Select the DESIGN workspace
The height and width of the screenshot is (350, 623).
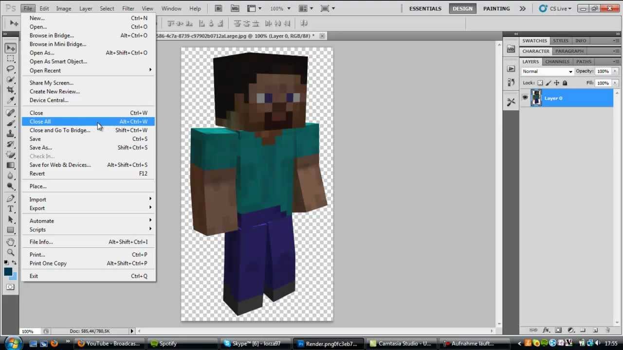pyautogui.click(x=462, y=8)
